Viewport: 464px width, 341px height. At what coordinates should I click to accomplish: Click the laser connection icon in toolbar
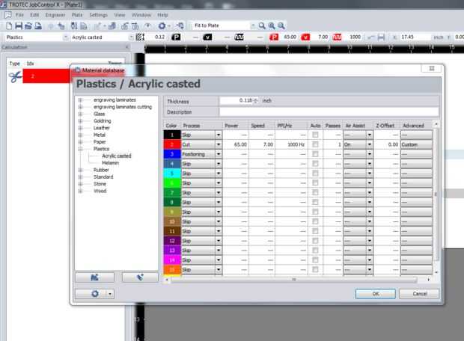(x=180, y=26)
